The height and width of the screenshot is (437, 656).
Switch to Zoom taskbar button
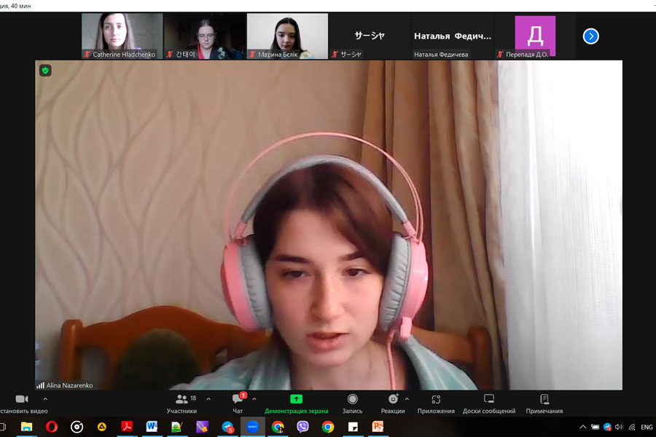point(253,427)
